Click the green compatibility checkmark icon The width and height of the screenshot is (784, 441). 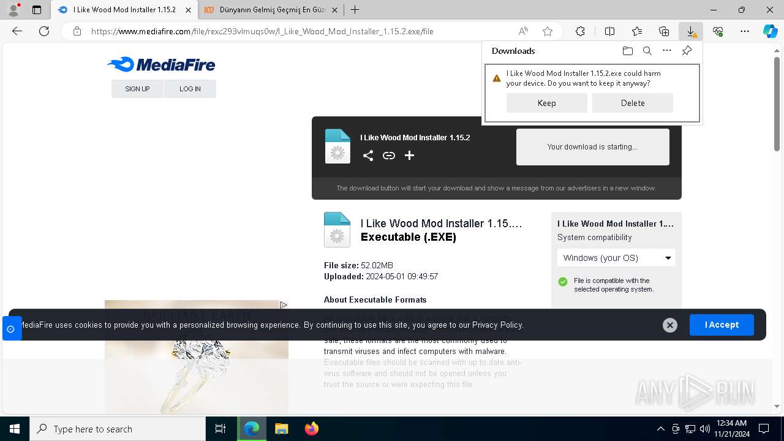(563, 282)
